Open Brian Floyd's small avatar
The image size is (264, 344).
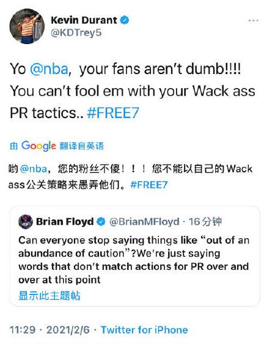(26, 222)
